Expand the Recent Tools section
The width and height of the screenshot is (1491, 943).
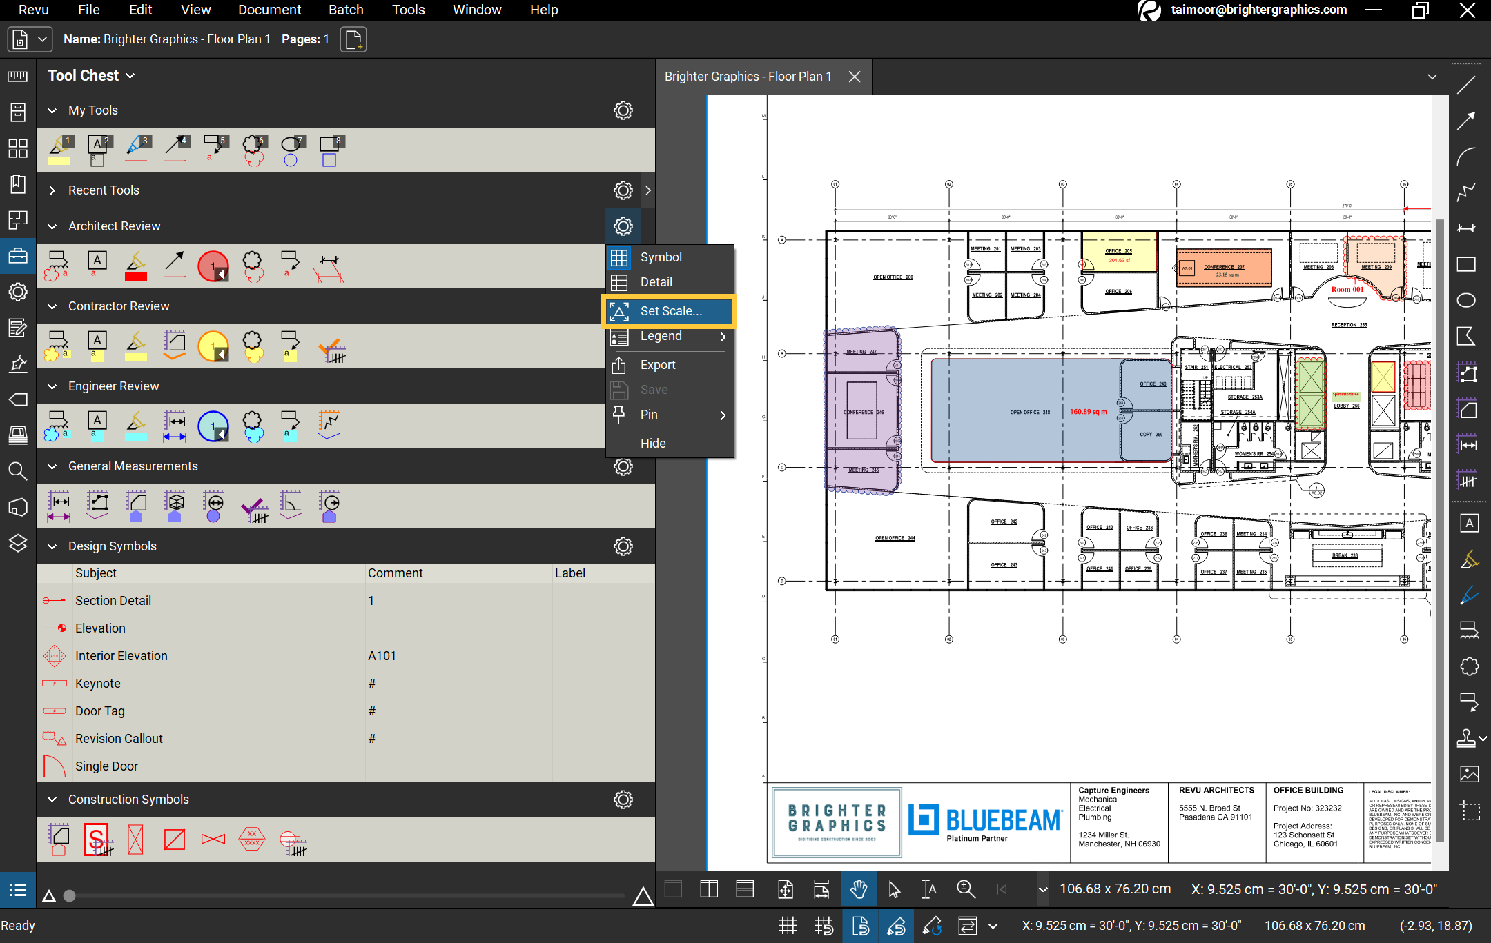pos(52,190)
